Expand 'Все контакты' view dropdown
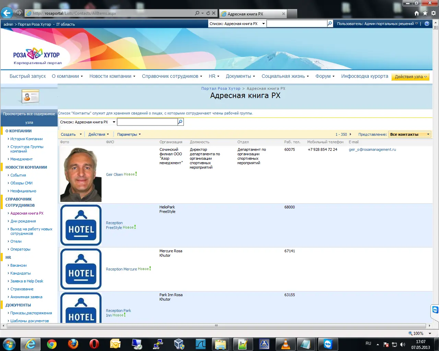Screen dimensions: 439x351 click(410, 134)
